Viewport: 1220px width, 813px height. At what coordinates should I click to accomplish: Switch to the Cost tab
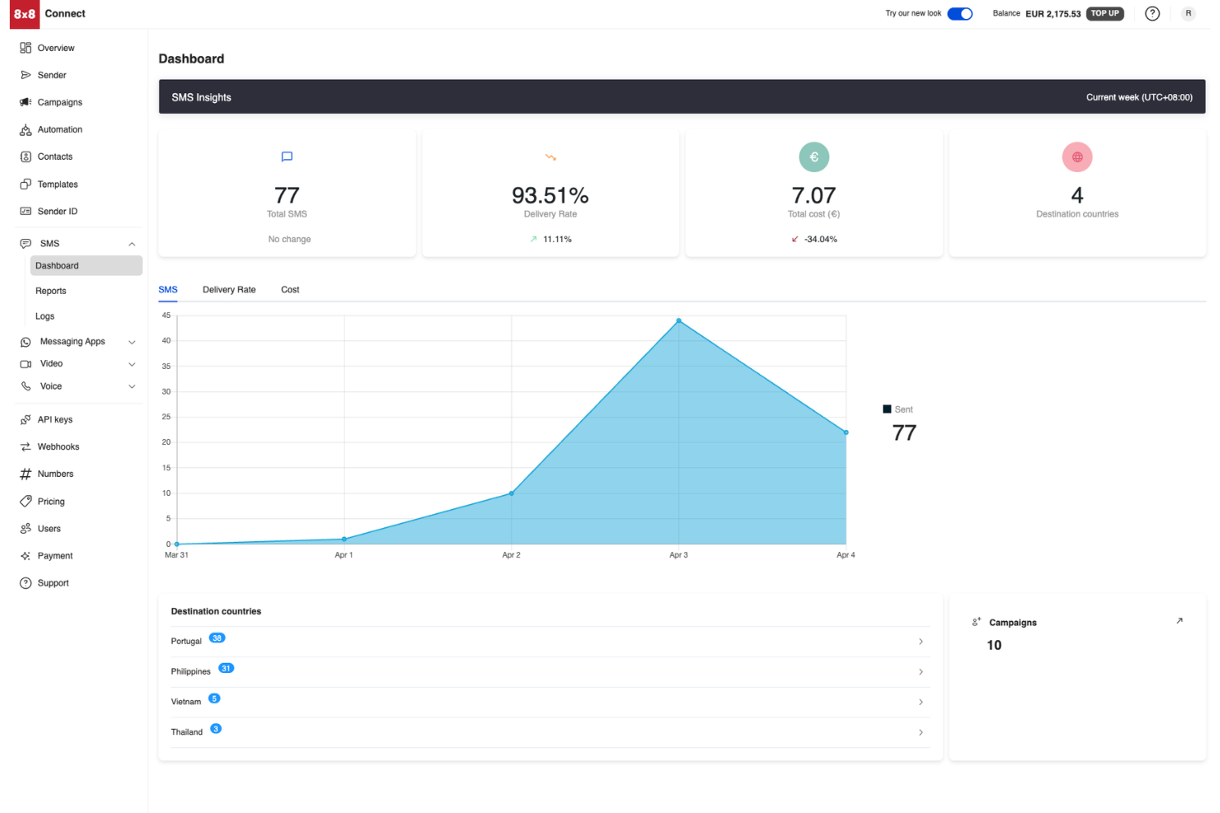pos(289,289)
